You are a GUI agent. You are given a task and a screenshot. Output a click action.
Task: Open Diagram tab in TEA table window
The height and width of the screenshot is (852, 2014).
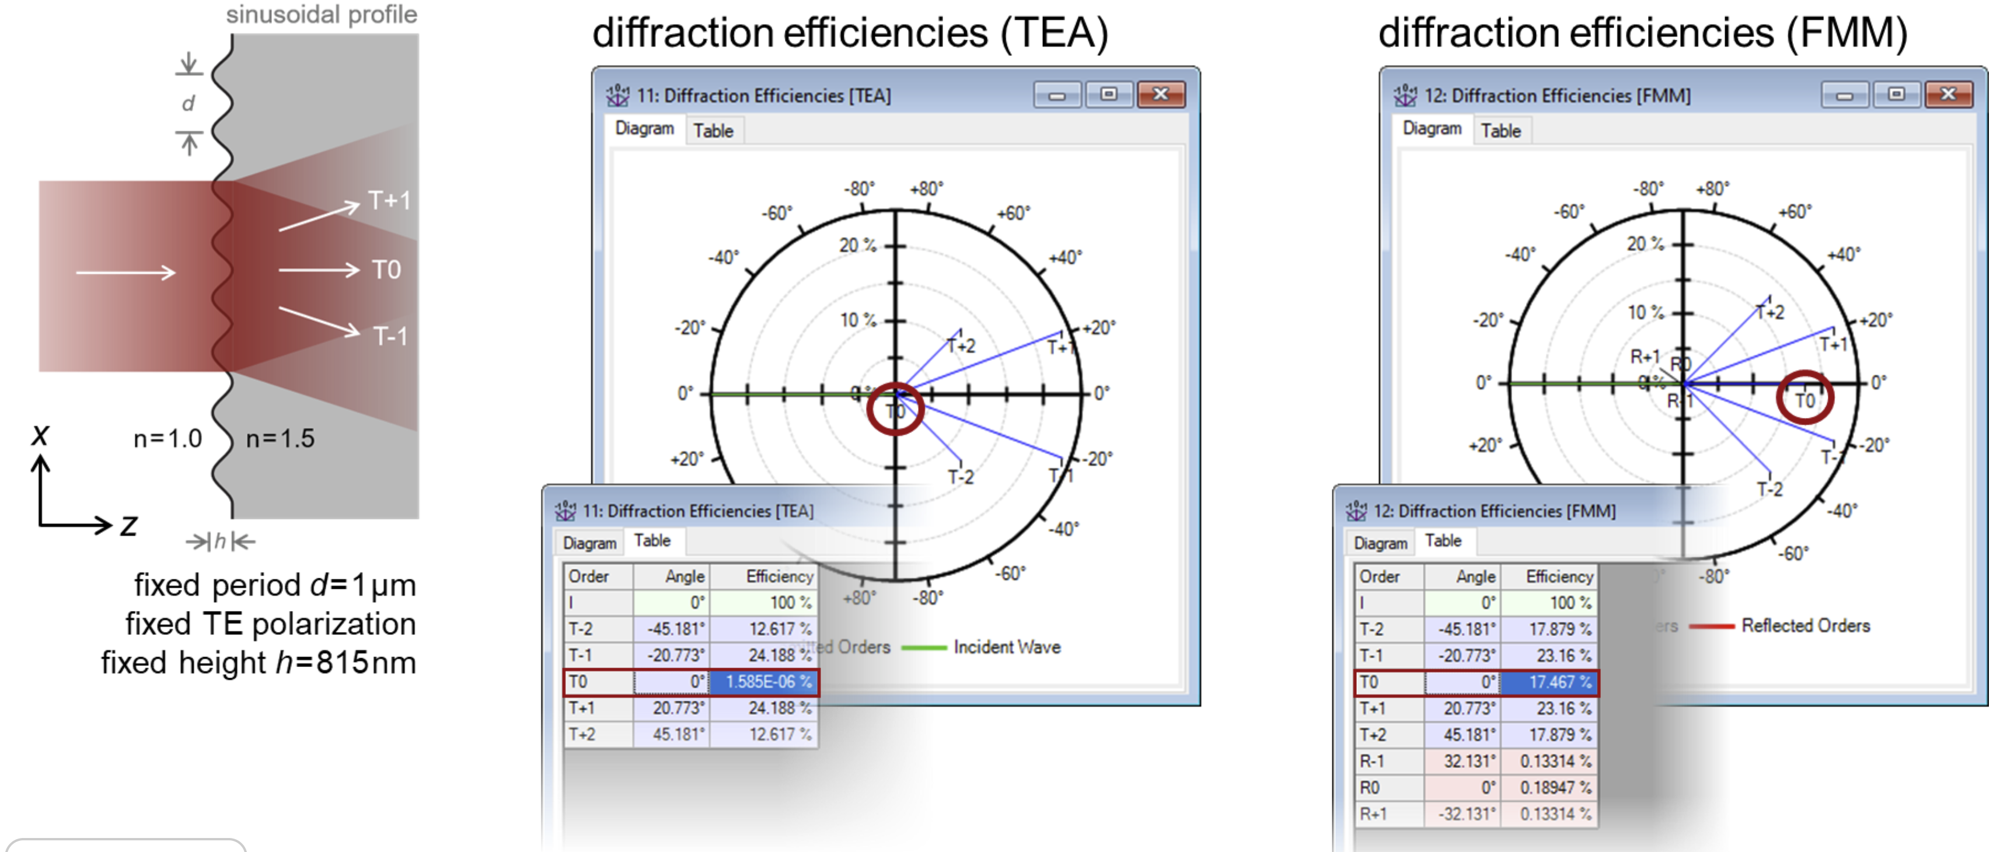pyautogui.click(x=589, y=543)
